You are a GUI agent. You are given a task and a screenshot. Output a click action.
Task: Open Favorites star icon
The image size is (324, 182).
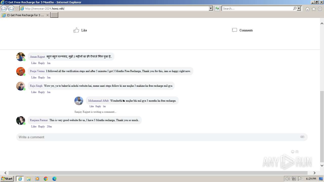314,9
